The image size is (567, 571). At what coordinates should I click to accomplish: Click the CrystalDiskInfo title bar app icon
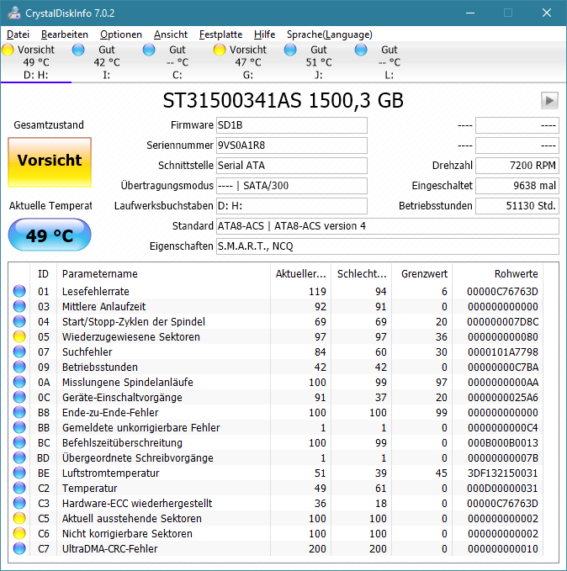14,13
